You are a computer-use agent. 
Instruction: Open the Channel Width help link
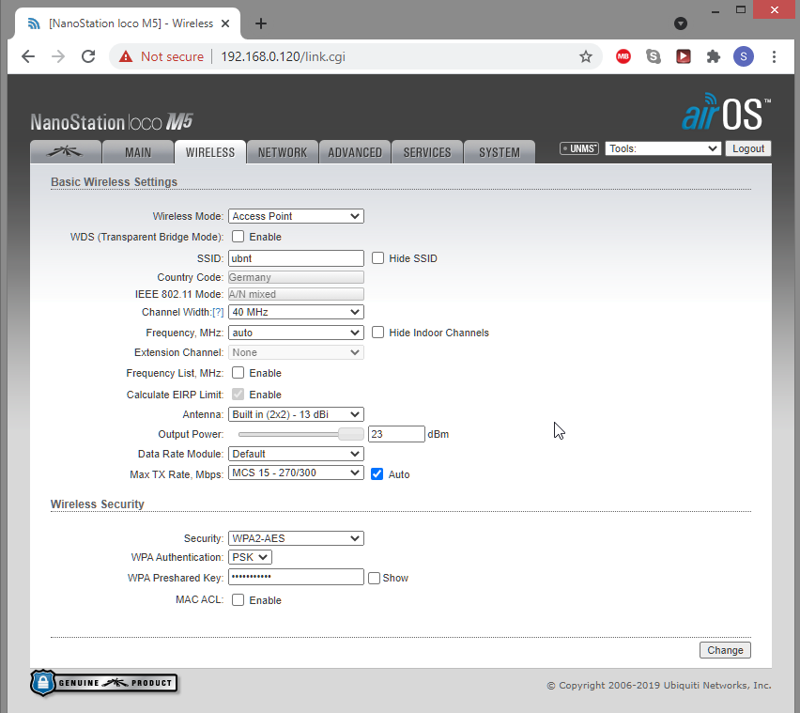pyautogui.click(x=218, y=312)
